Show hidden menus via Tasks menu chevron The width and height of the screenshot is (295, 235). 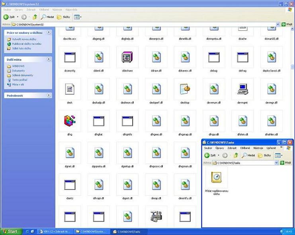[281, 148]
